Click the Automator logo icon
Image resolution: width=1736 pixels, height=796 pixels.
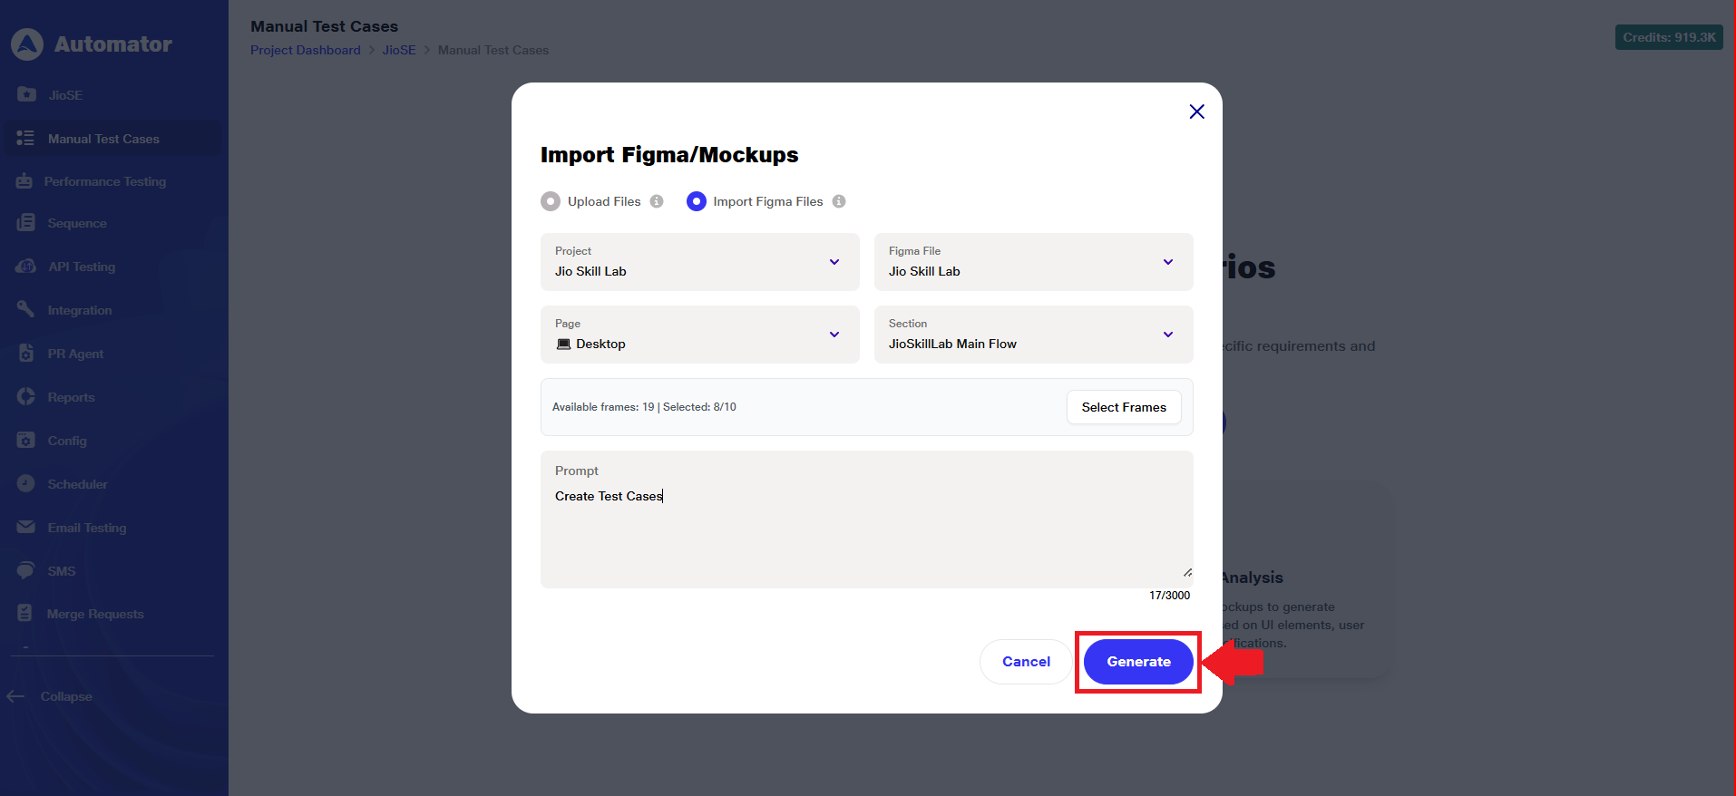pos(27,44)
